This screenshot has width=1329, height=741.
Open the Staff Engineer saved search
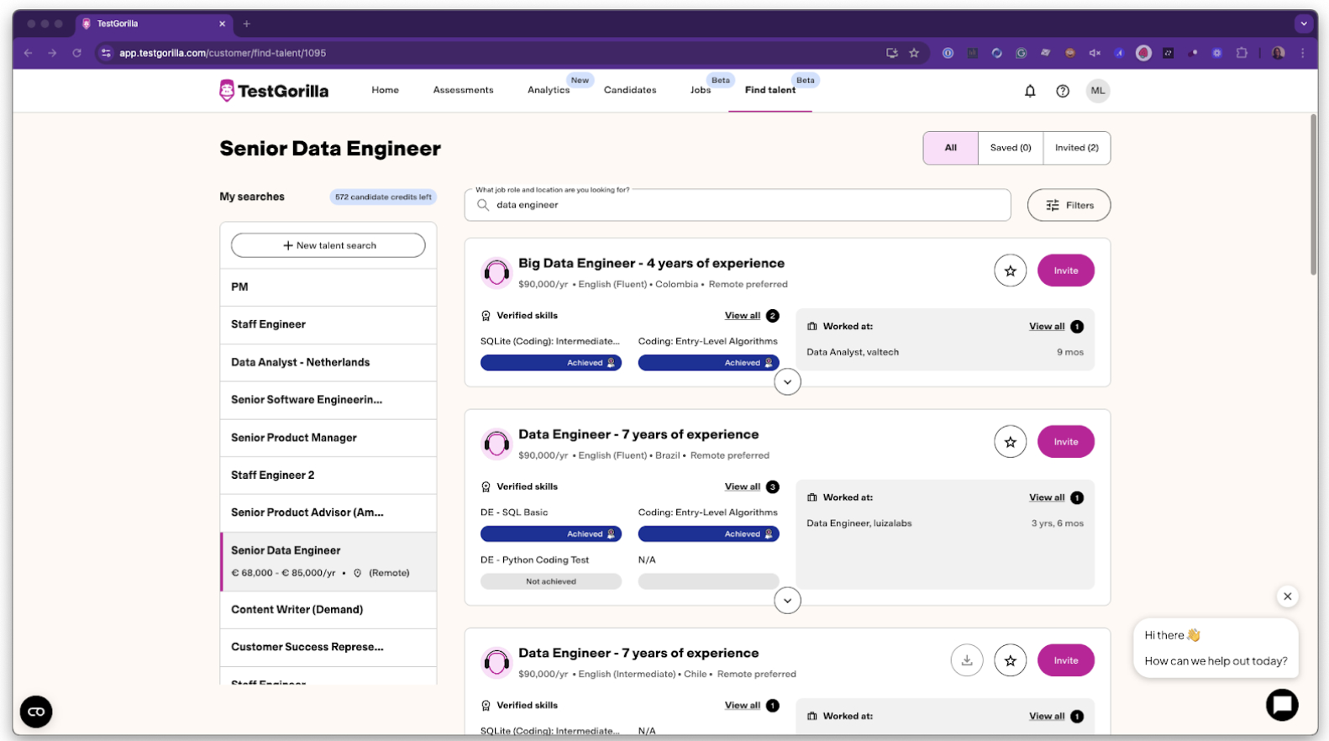coord(328,324)
